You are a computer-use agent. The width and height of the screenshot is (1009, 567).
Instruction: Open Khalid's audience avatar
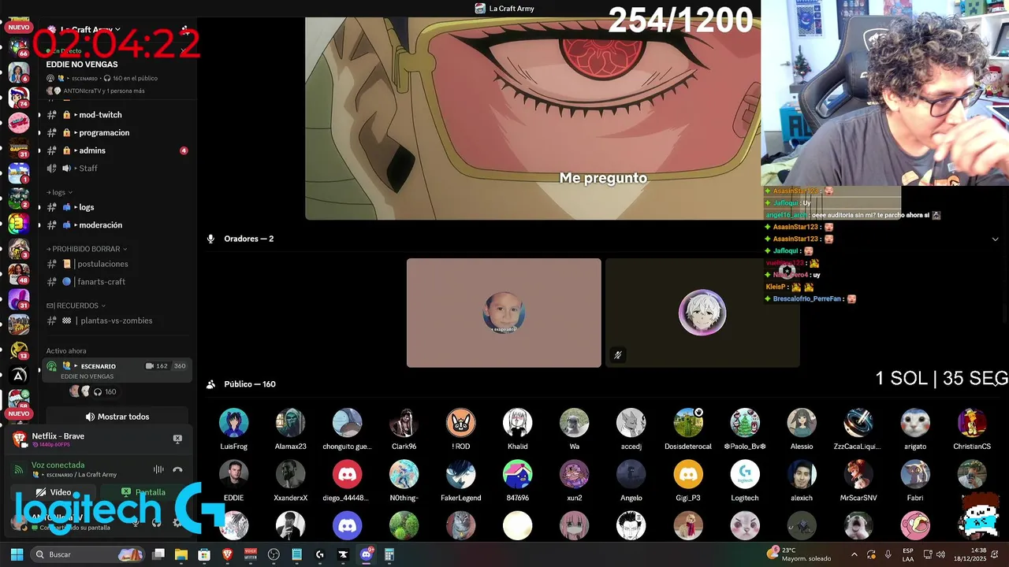[517, 423]
